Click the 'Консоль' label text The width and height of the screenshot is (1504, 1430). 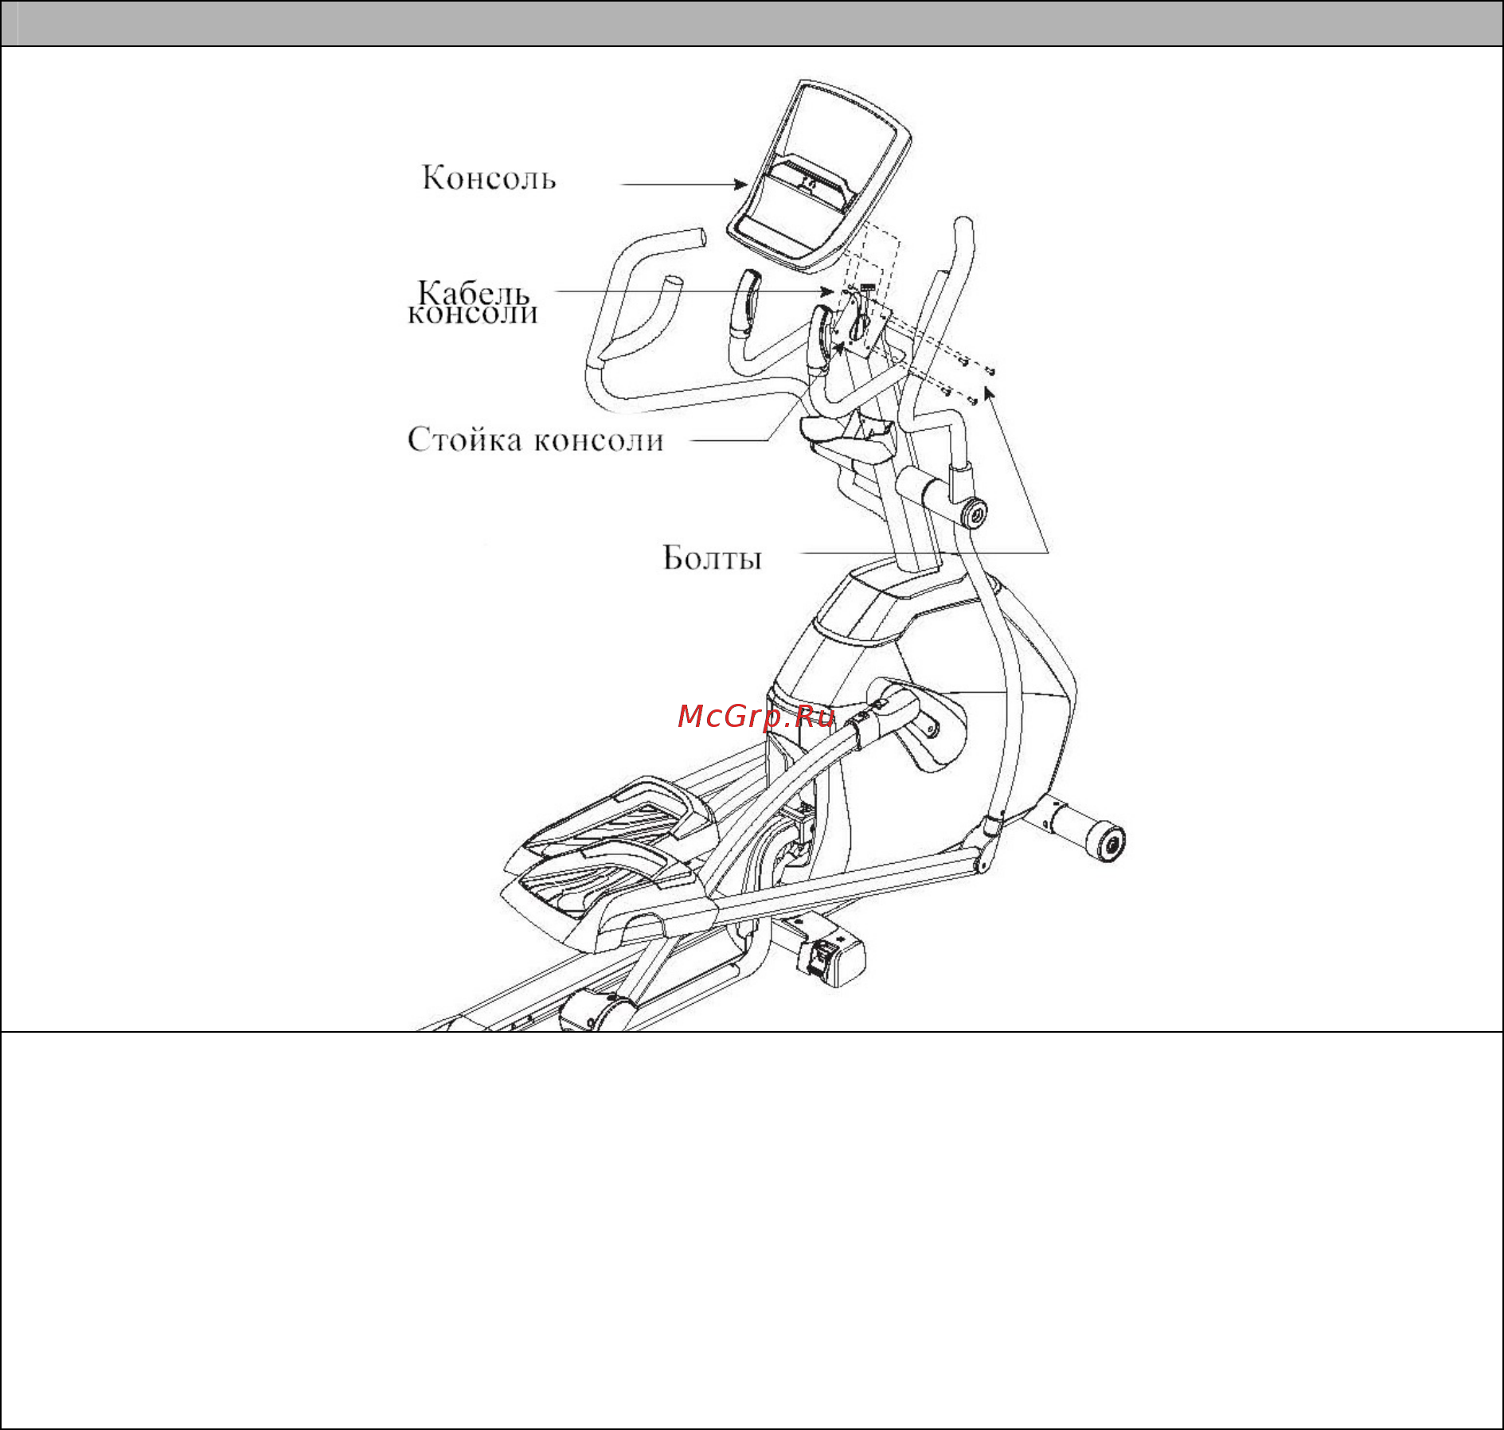pyautogui.click(x=489, y=178)
